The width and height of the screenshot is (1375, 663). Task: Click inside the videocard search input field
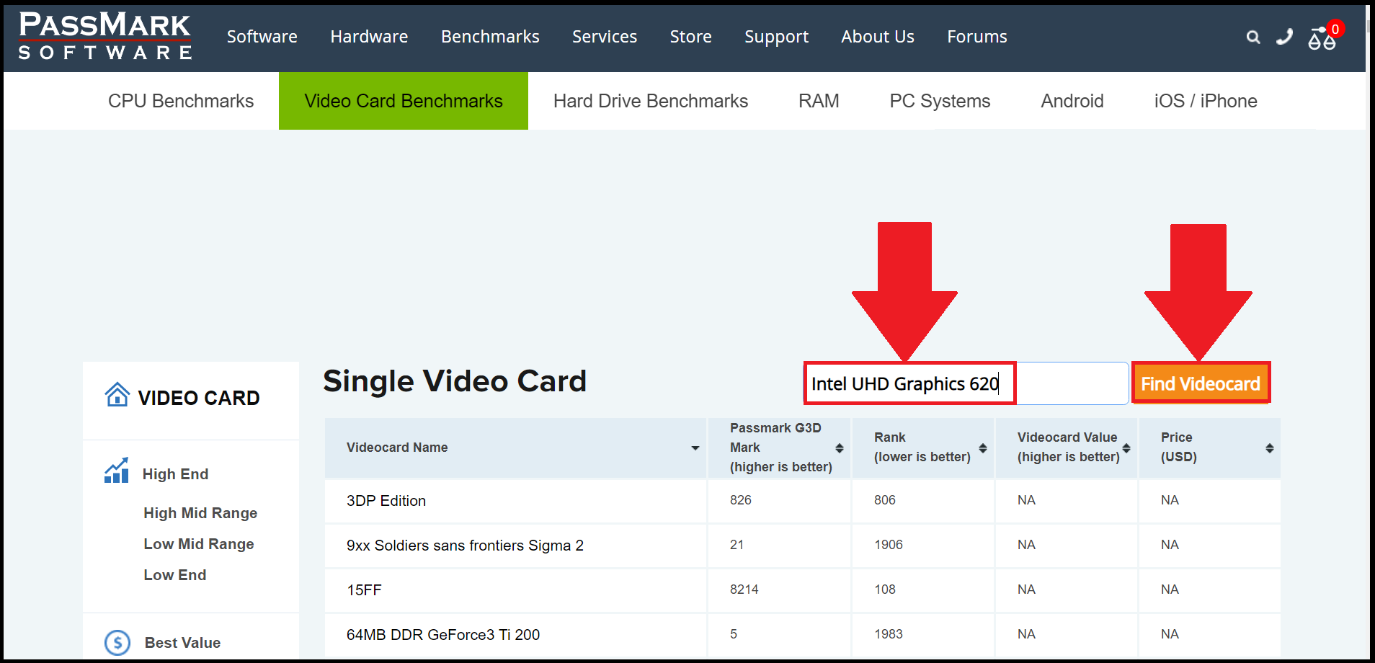[x=908, y=383]
